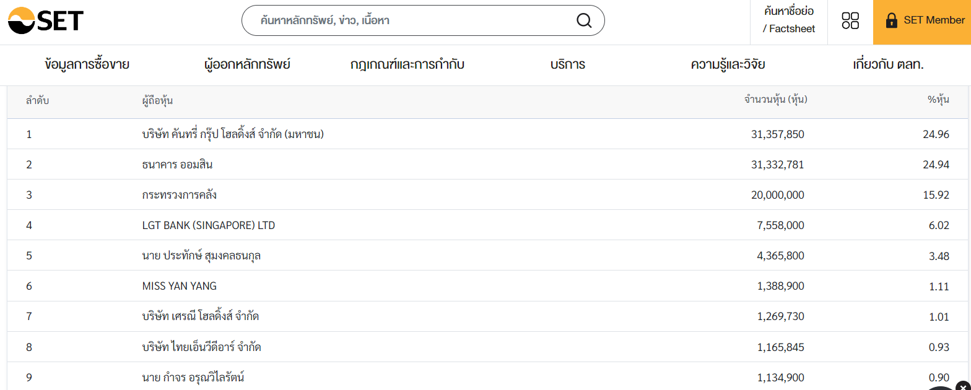Screen dimensions: 971x390
Task: Click rank number 6 in ลำดับ column
Action: [29, 287]
